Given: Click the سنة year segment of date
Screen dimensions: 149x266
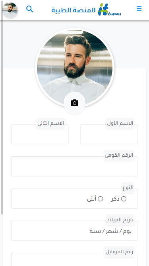Looking at the screenshot, I should (x=95, y=231).
